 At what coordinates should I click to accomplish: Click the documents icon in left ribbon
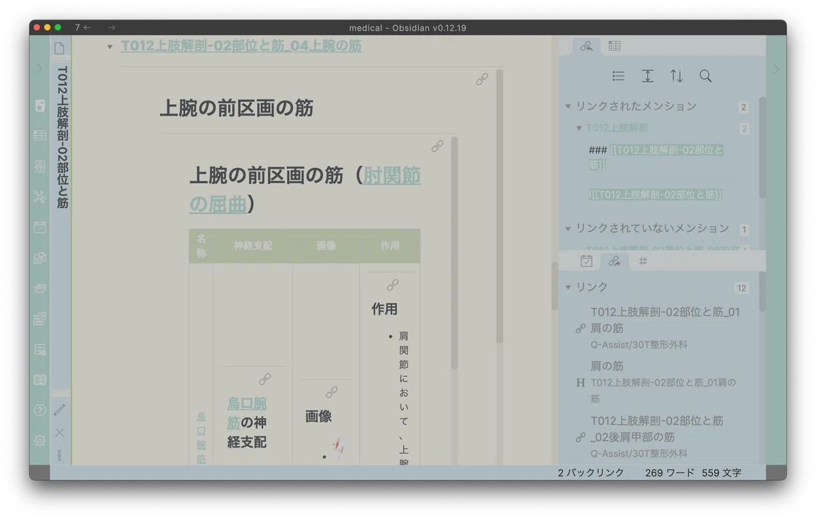39,258
